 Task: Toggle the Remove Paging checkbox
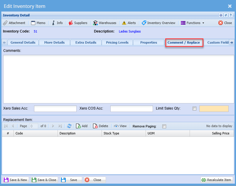click(x=164, y=126)
